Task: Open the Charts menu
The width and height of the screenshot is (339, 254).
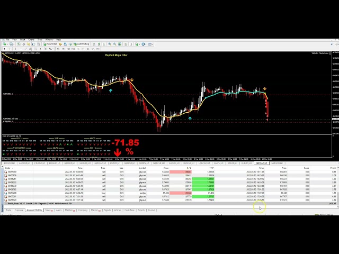Action: (x=31, y=40)
